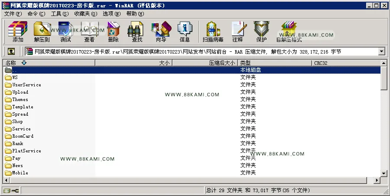390x196 pixels.
Task: Open the Help (帮助) menu
Action: (135, 14)
